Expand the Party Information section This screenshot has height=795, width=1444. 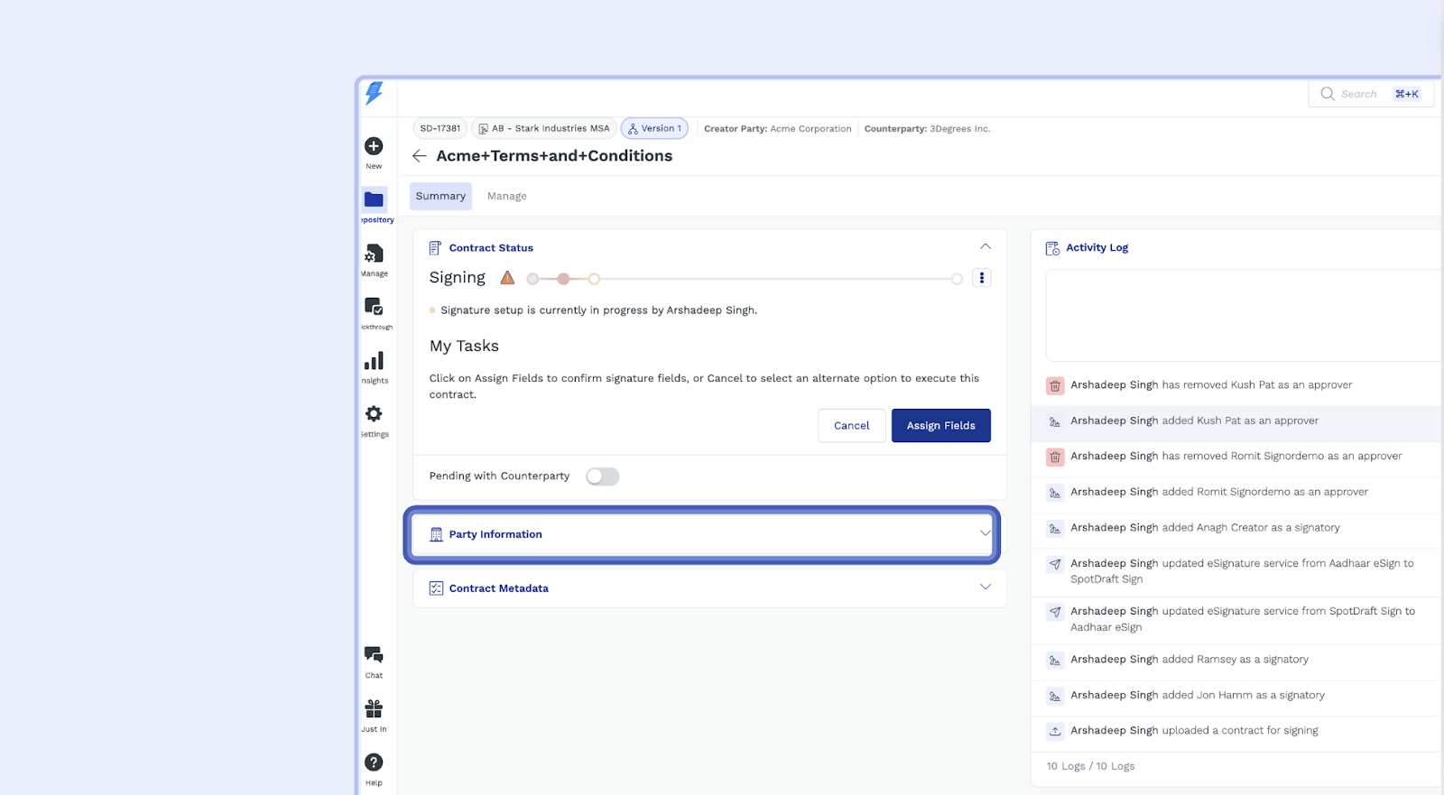[x=986, y=533]
